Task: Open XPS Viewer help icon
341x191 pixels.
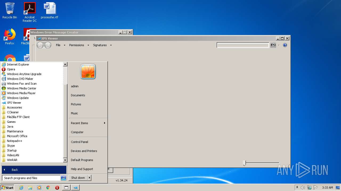Action: [285, 45]
